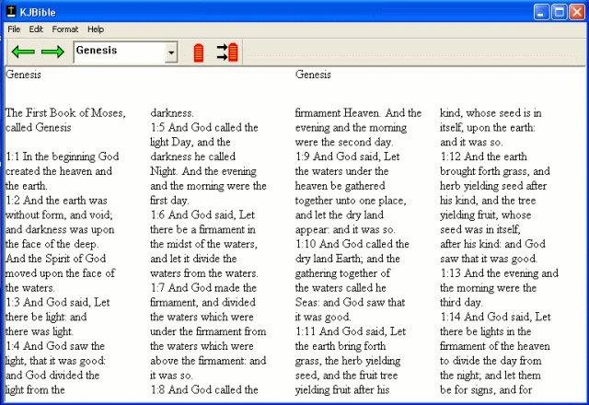Go forward using the green right arrow
The image size is (589, 405).
click(x=52, y=52)
